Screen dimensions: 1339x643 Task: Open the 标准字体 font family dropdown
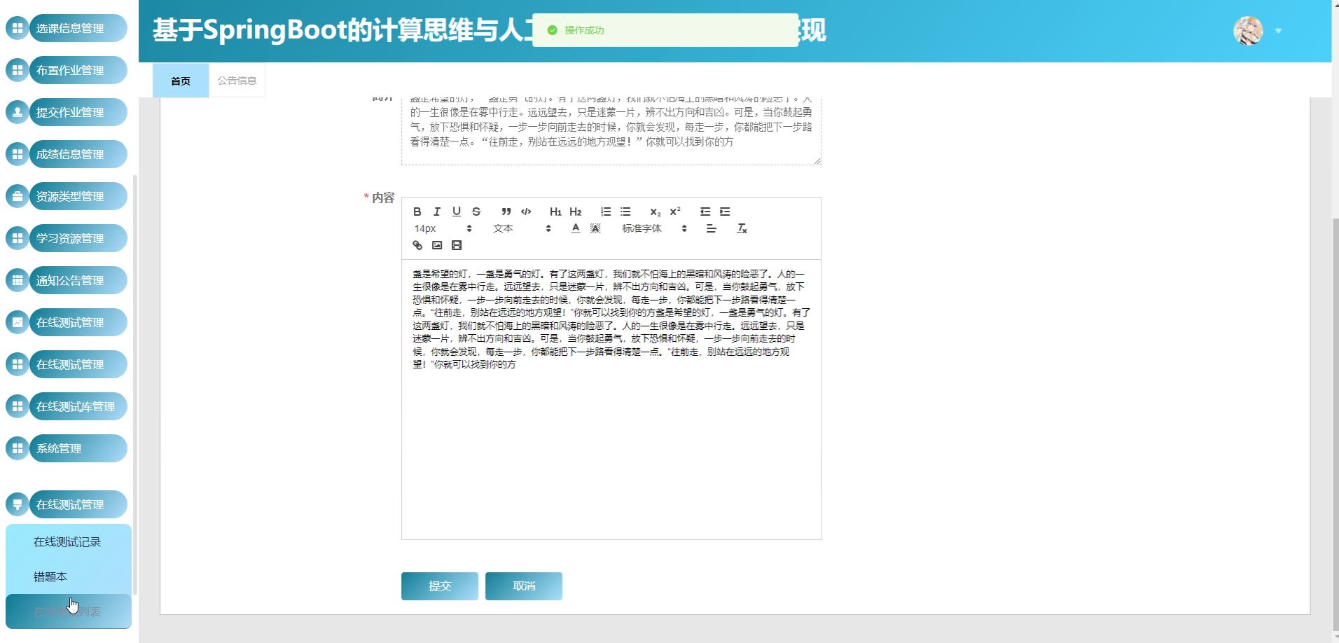tap(654, 228)
